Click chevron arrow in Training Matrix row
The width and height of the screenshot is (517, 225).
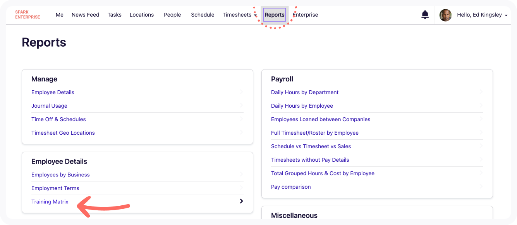click(x=241, y=201)
